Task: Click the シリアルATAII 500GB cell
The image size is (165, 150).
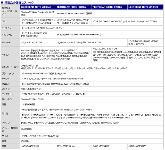Action: 38,43
